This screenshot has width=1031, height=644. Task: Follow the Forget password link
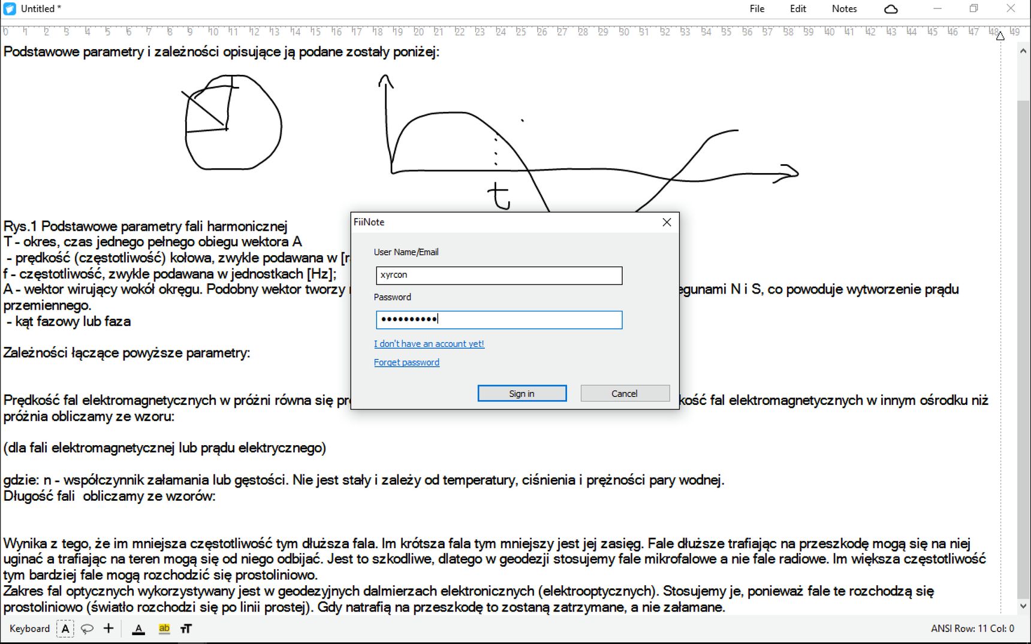pos(406,362)
